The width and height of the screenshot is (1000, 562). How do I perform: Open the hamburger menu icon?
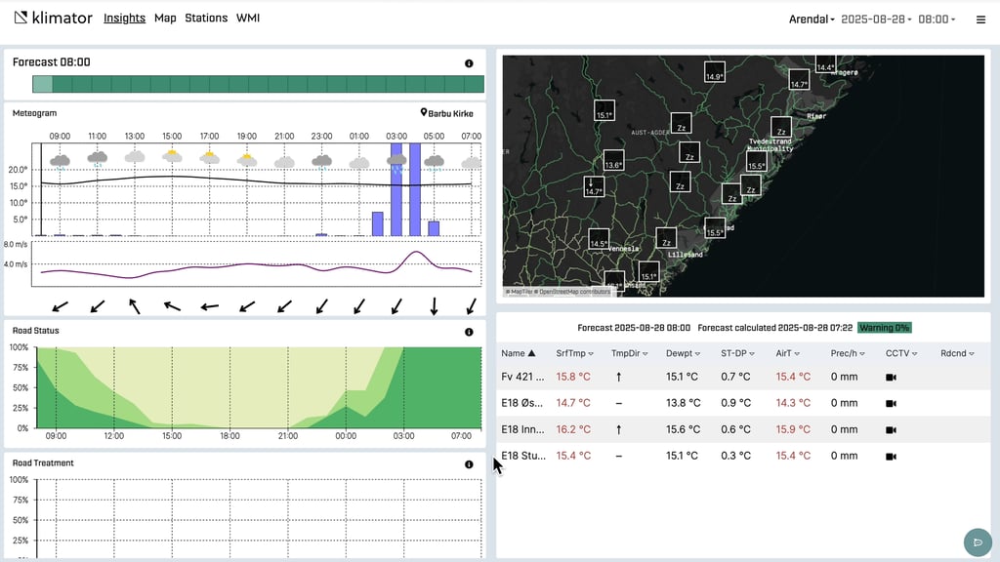(980, 20)
